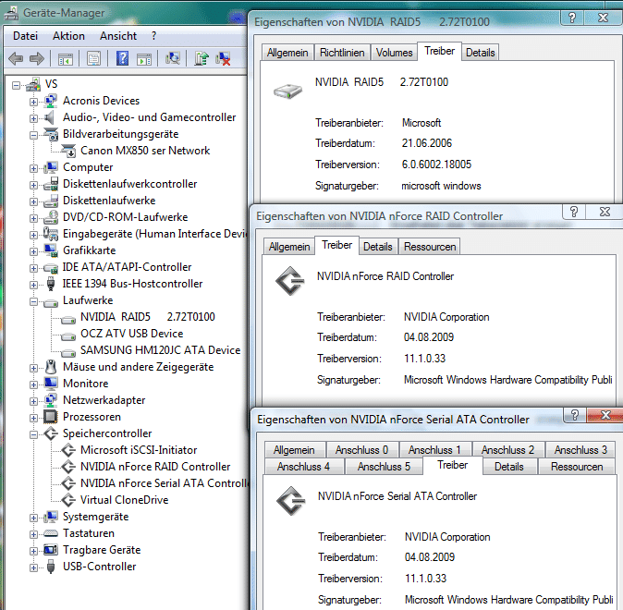Click the Back arrow in Geräte-Manager toolbar
The height and width of the screenshot is (610, 623).
[16, 59]
